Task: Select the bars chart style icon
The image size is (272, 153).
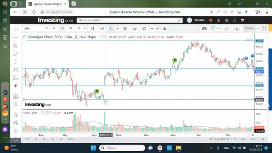Action: coord(111,28)
